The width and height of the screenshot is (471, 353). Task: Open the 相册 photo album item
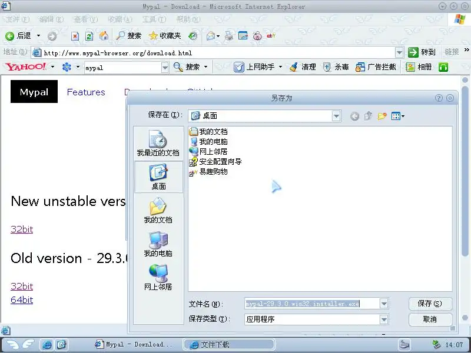419,67
